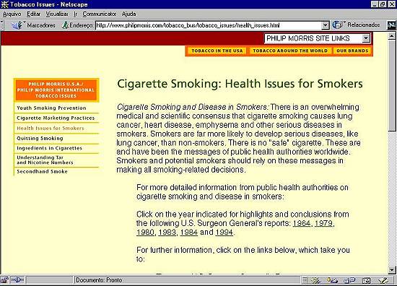Open Youth Smoking Prevention sidebar link

point(51,108)
